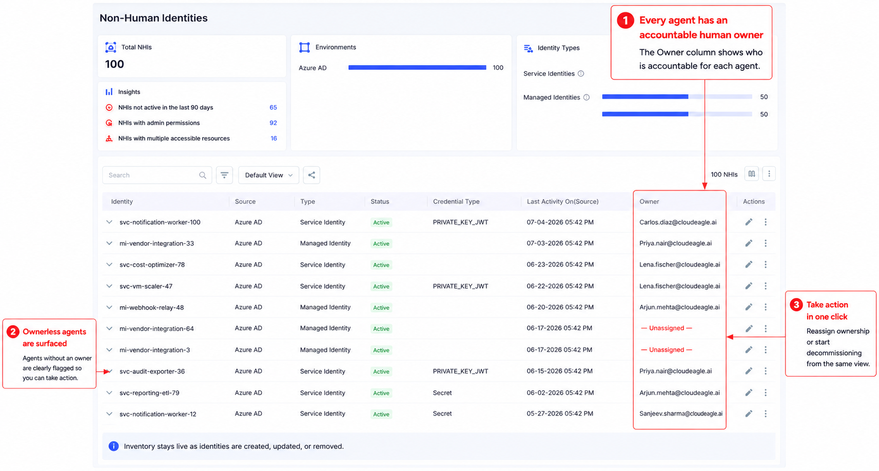Image resolution: width=879 pixels, height=471 pixels.
Task: Expand the svc-cost-optimizer-78 row
Action: (109, 265)
